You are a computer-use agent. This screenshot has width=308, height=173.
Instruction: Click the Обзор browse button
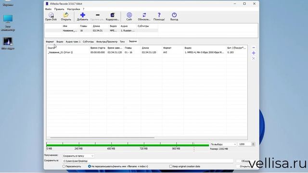click(x=245, y=161)
